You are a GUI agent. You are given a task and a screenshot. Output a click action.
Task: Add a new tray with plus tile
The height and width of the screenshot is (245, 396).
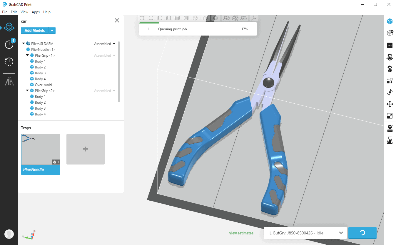[x=86, y=149]
